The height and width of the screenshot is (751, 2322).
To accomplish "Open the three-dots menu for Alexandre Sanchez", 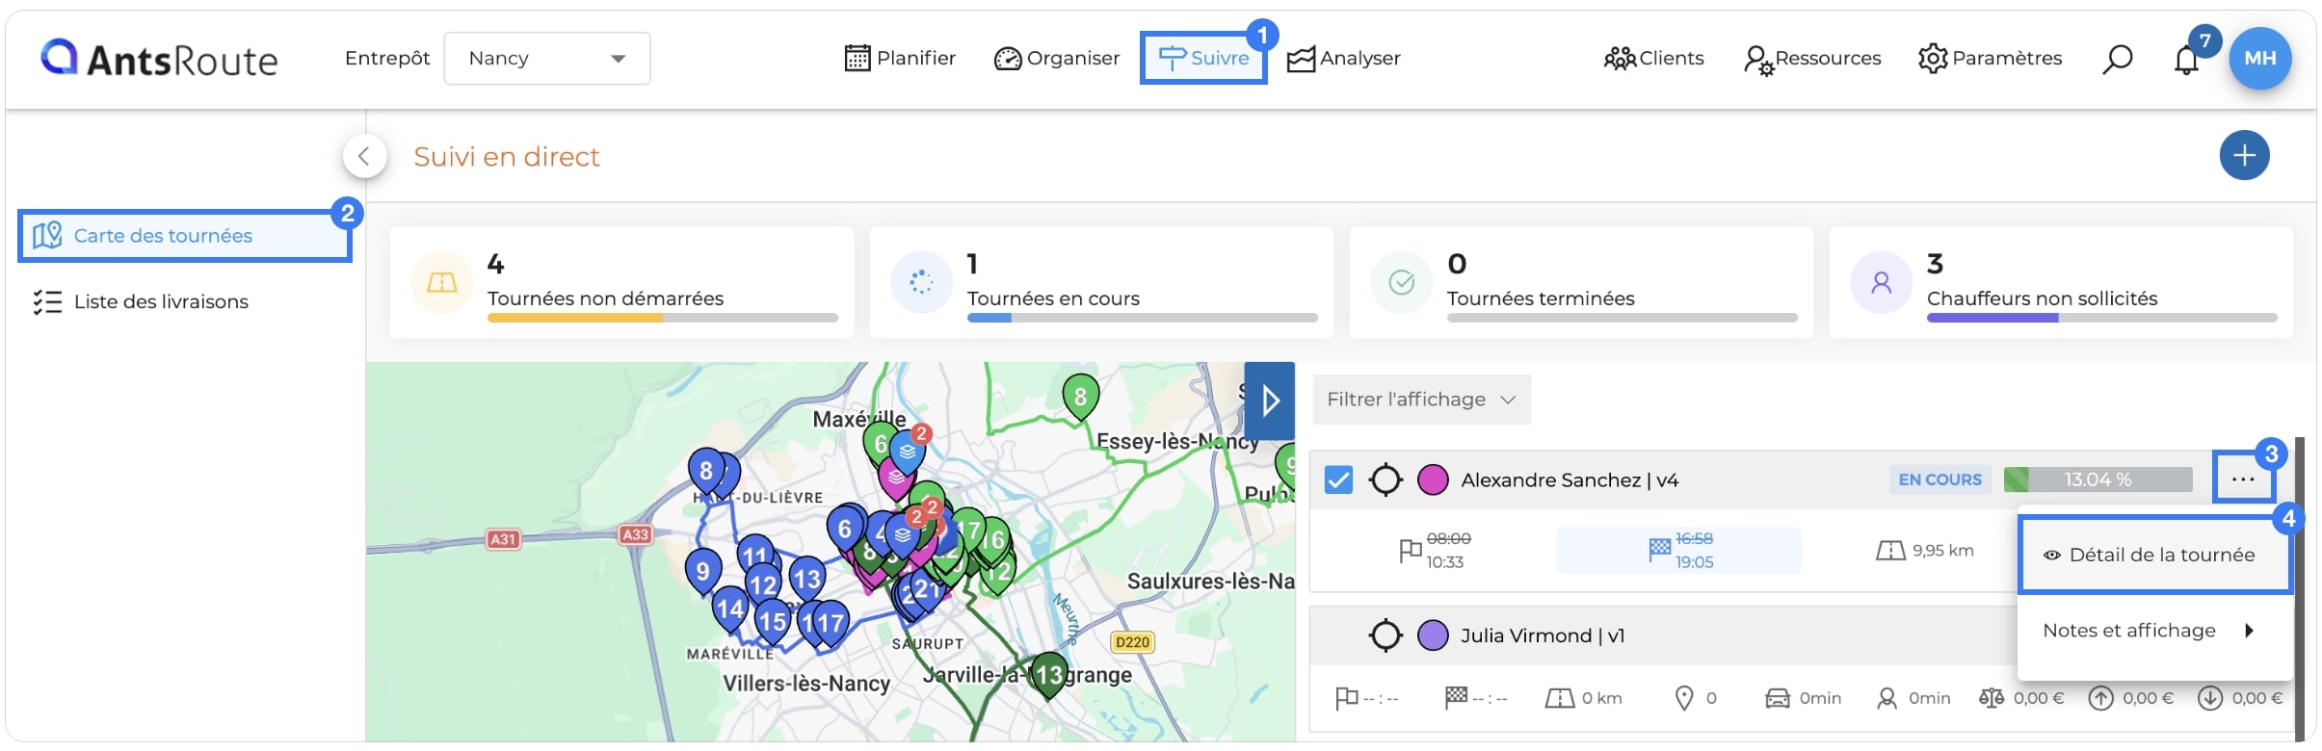I will 2242,479.
